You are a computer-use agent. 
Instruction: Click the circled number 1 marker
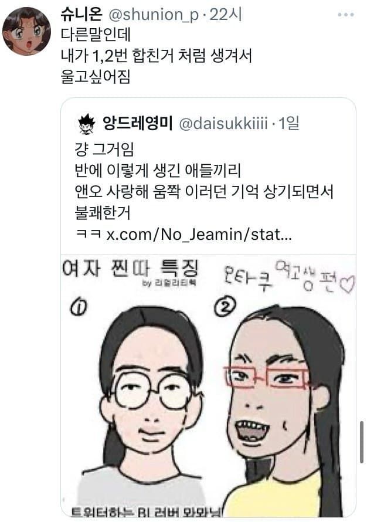click(x=79, y=307)
